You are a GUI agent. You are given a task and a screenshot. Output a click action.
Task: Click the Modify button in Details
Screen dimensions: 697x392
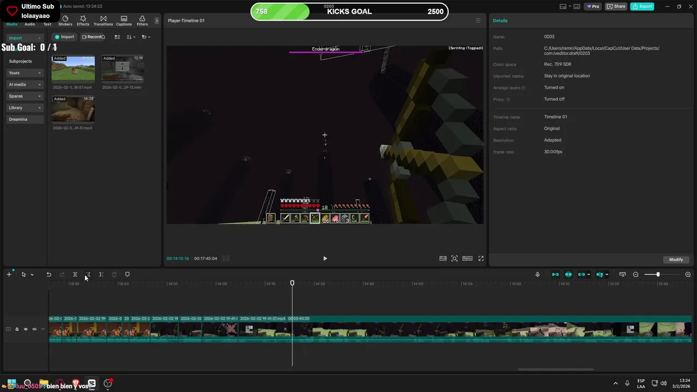coord(676,260)
